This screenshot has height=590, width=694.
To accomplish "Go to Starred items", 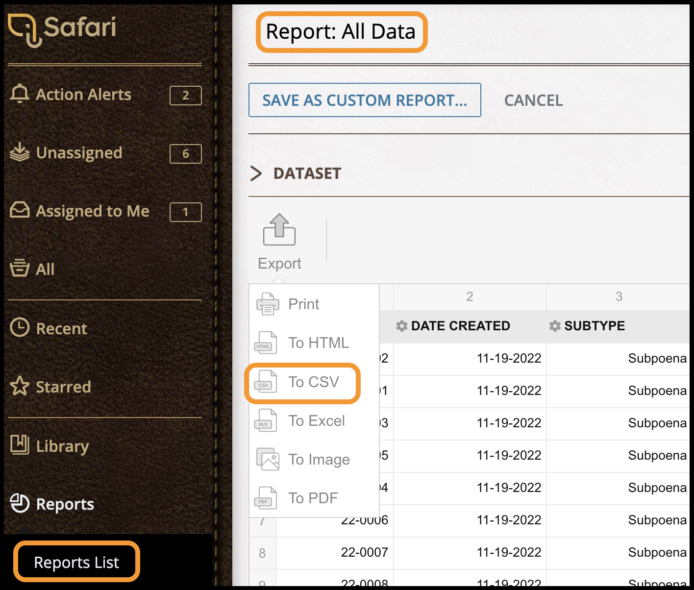I will 63,387.
